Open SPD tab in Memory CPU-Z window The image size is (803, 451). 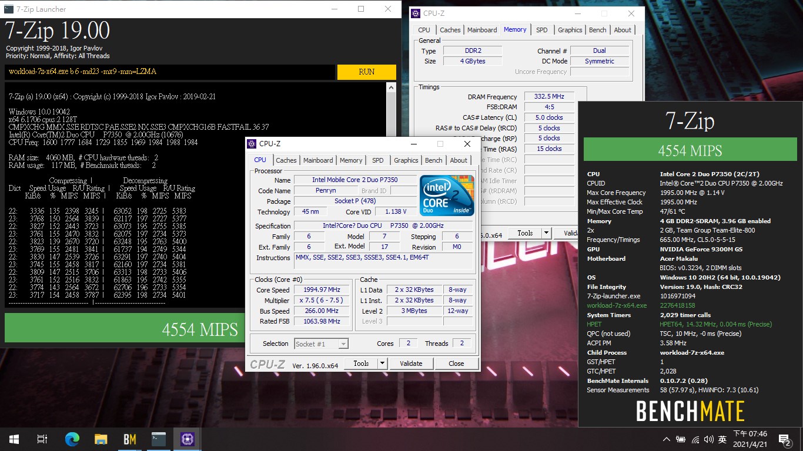tap(542, 30)
